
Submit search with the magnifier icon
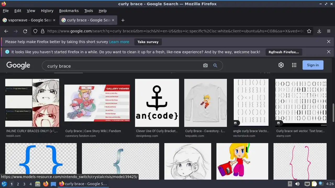215,66
